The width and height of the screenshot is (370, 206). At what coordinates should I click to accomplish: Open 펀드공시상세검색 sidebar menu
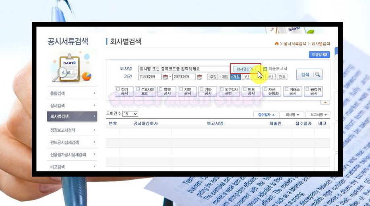pyautogui.click(x=72, y=142)
